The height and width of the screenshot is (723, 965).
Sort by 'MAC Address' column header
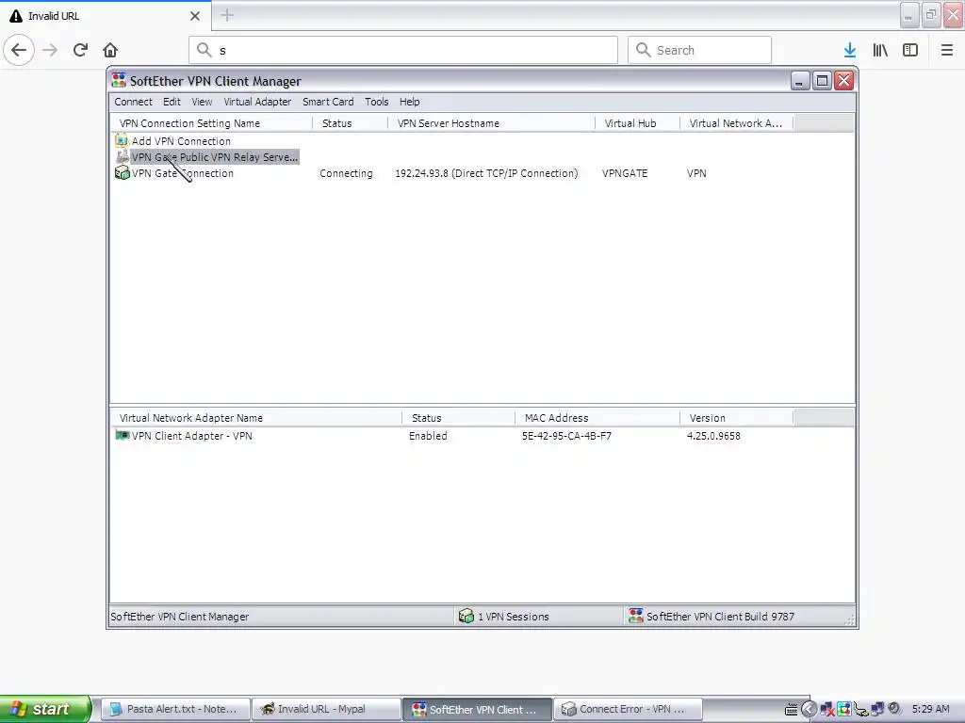click(597, 418)
